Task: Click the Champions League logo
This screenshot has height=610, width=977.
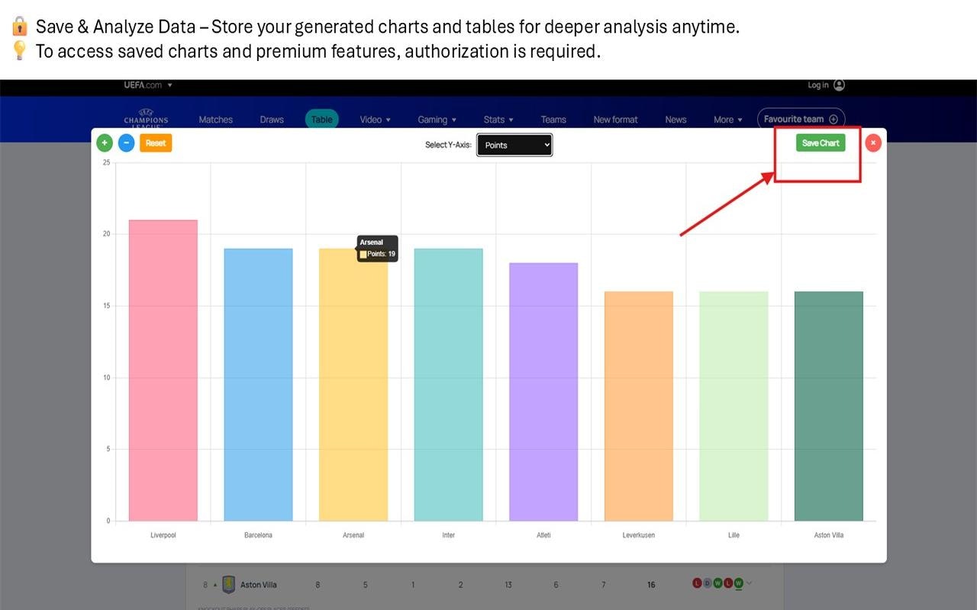Action: [147, 118]
